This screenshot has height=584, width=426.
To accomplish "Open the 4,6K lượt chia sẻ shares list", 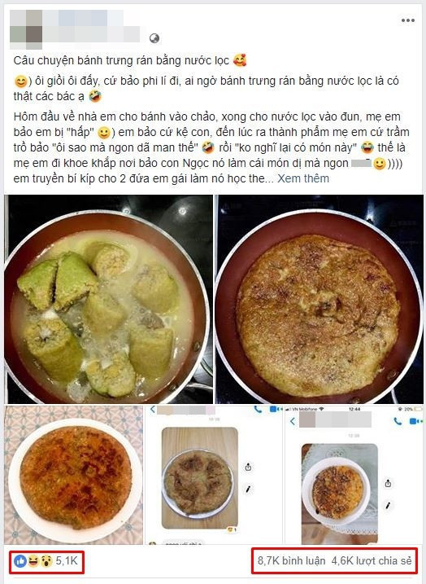I will pos(372,560).
